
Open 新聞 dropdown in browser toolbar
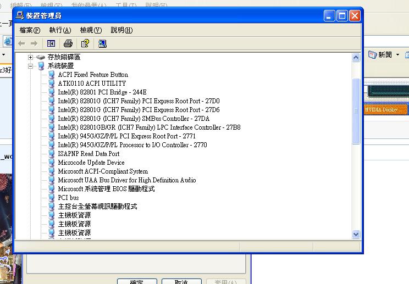[x=398, y=55]
